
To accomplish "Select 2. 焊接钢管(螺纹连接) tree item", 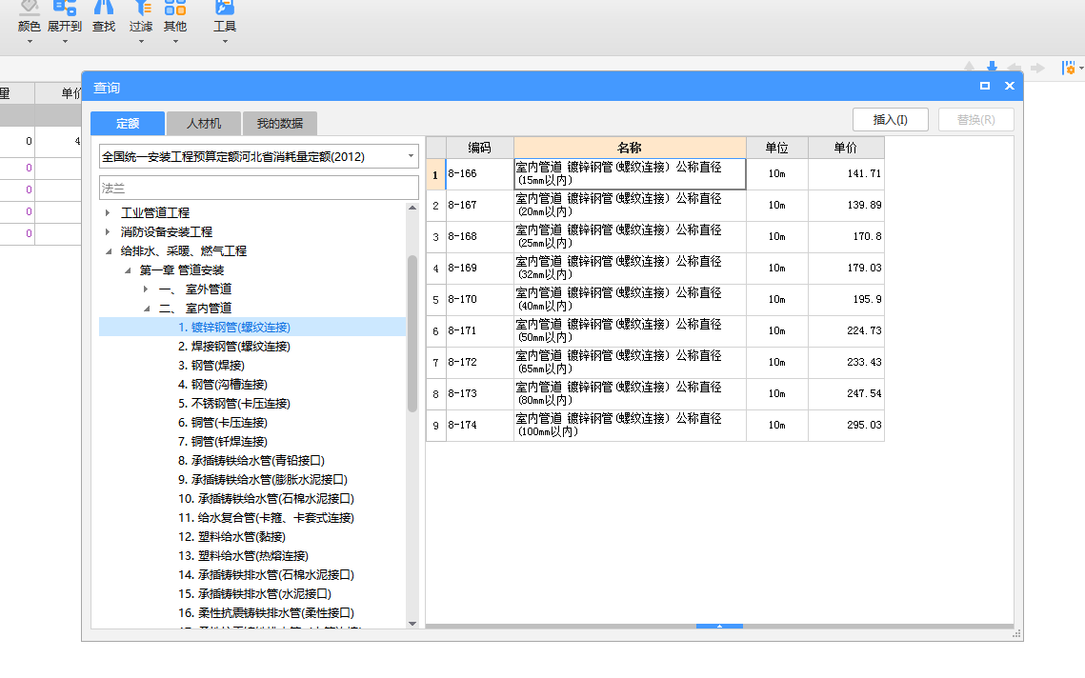I will click(x=234, y=346).
